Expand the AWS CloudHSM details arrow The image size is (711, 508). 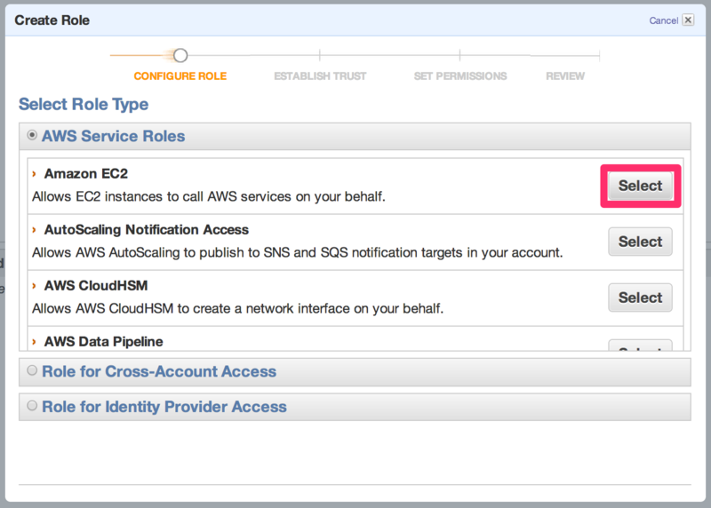click(34, 285)
